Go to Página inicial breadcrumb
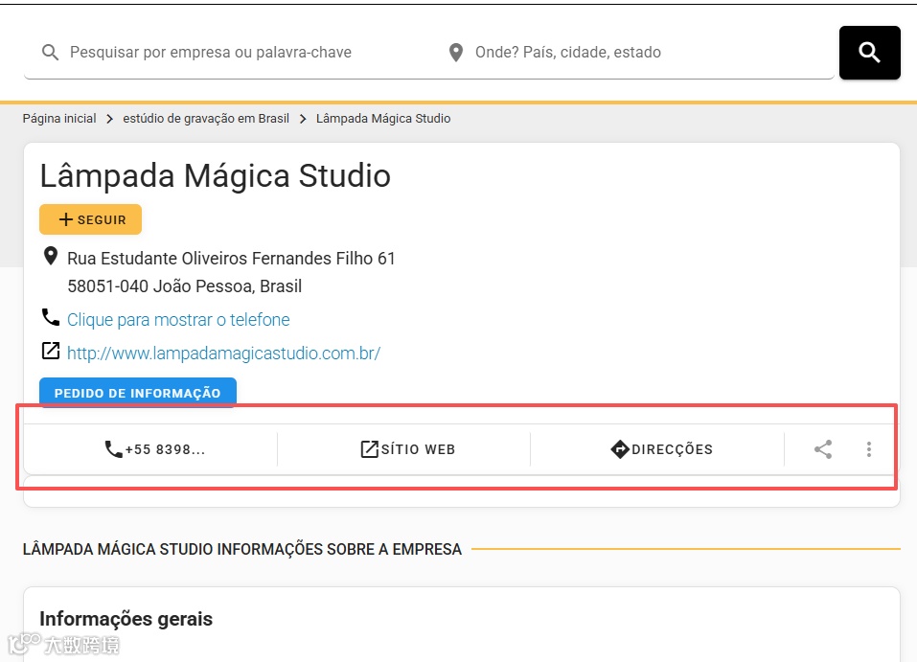 tap(59, 118)
